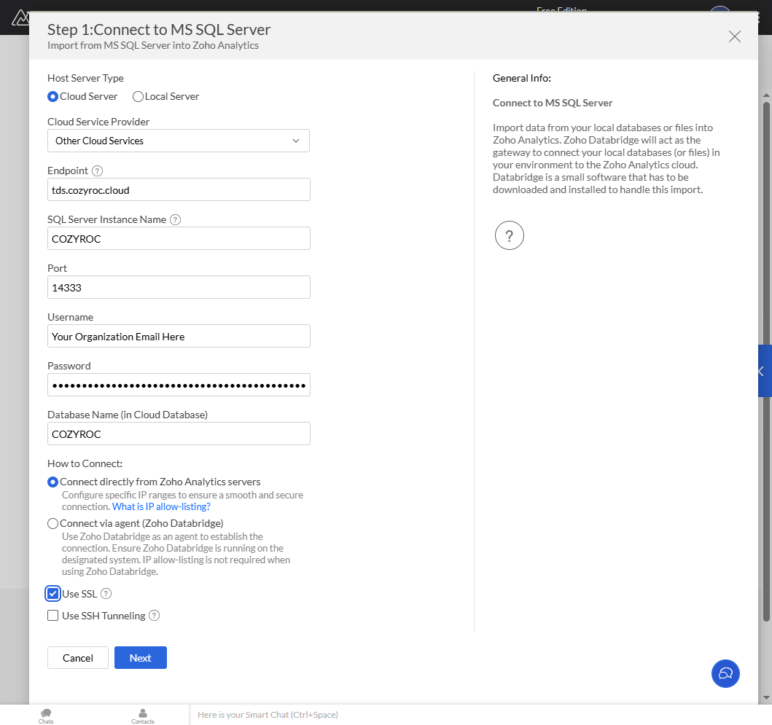The image size is (772, 725).
Task: Open the 'What is IP allow-listing?' link
Action: [x=161, y=506]
